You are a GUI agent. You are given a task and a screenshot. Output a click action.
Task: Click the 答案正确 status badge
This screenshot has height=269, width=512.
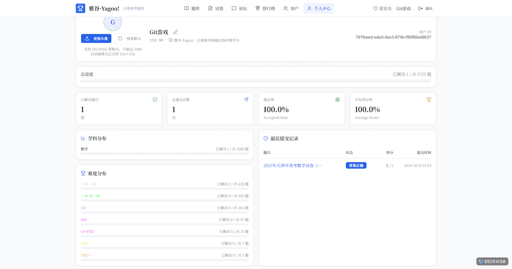[356, 165]
